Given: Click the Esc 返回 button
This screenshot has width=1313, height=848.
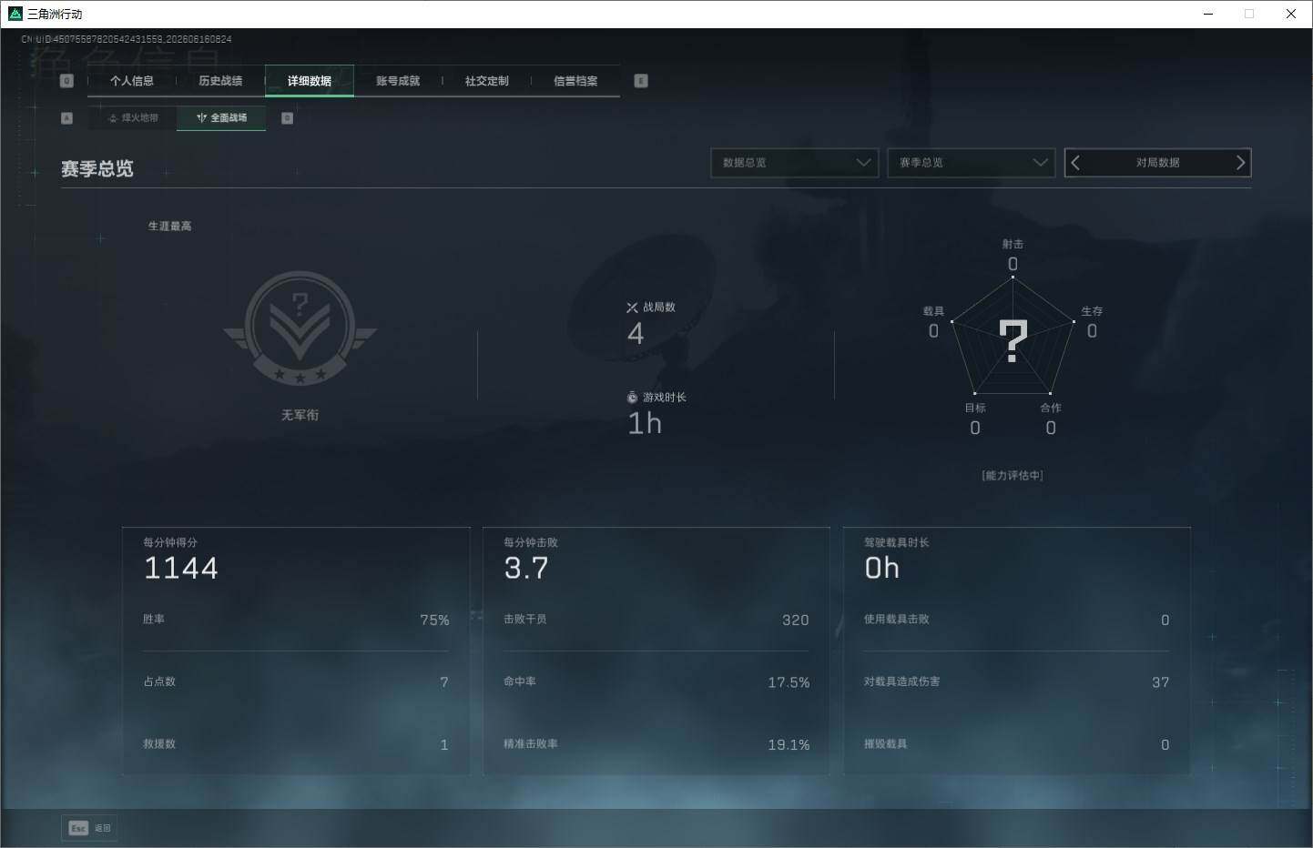Looking at the screenshot, I should pos(89,828).
